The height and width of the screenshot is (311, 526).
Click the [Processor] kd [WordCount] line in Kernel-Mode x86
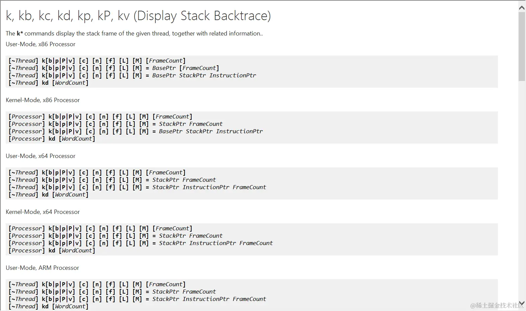[52, 139]
